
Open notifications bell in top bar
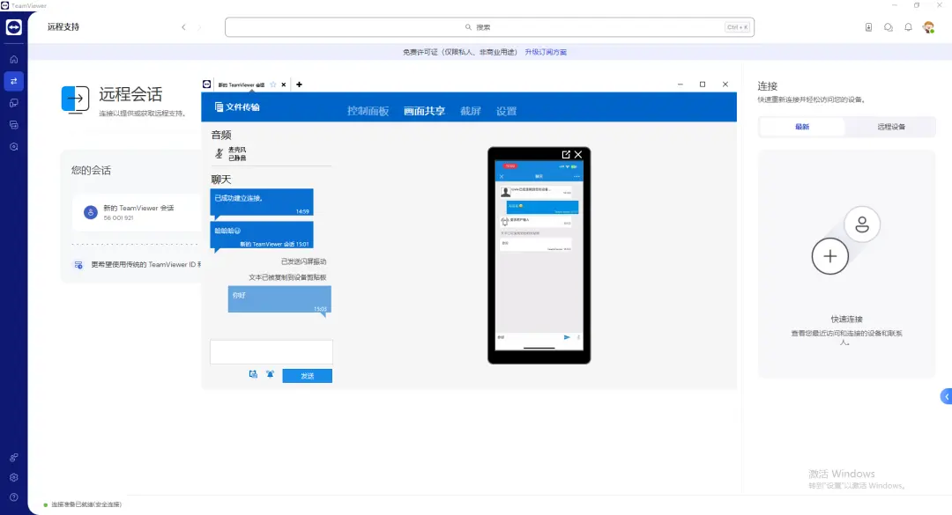[x=909, y=27]
